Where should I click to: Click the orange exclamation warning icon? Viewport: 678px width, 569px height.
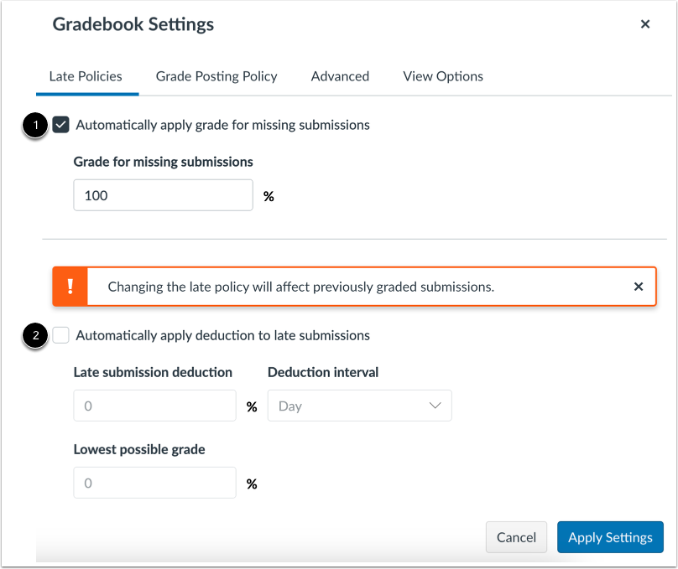tap(70, 287)
